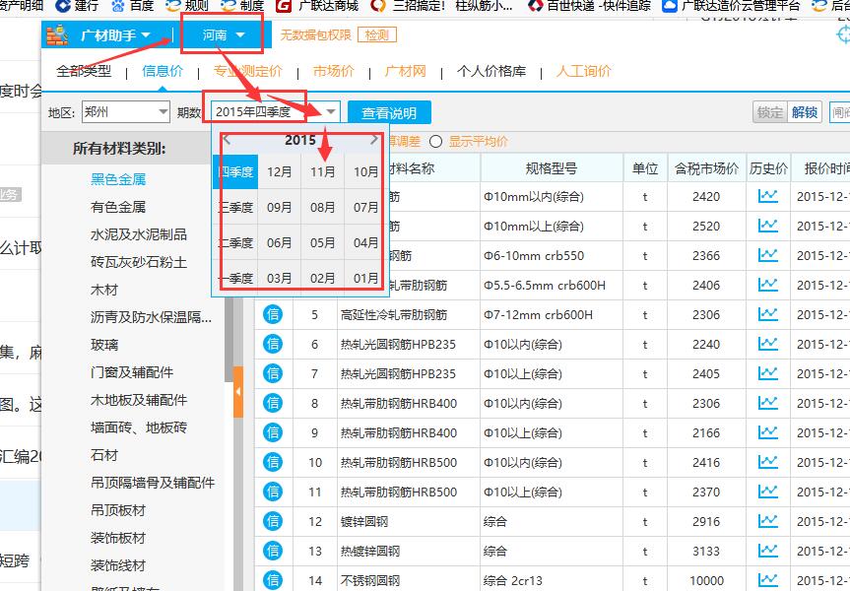
Task: Click the 检测 button
Action: pos(377,35)
